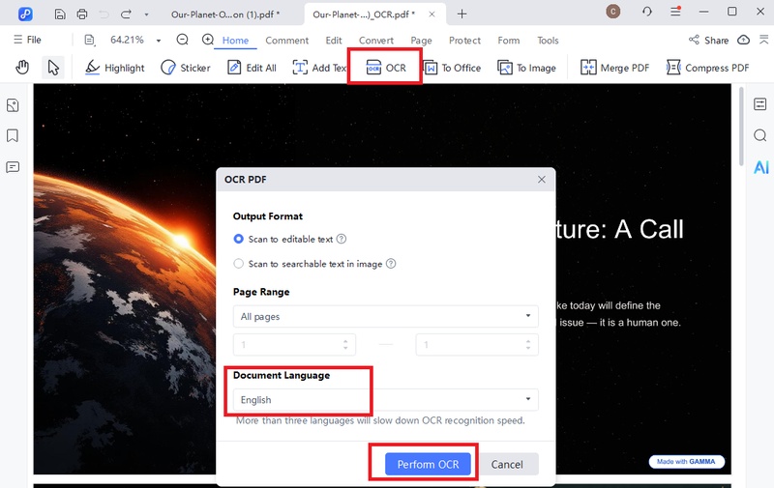Open the page thumbnails sidebar panel
Image resolution: width=774 pixels, height=488 pixels.
click(x=13, y=105)
